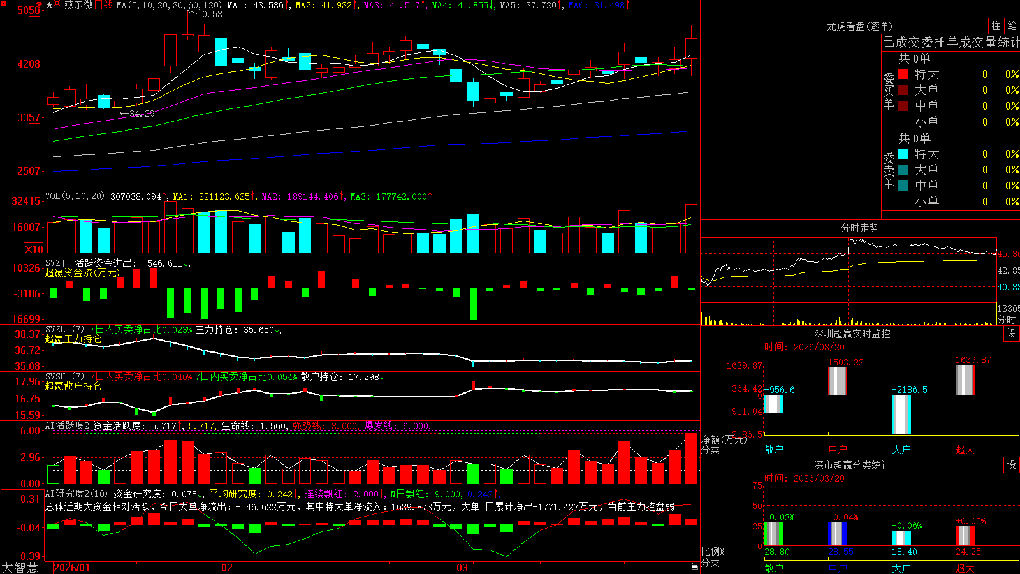Click the 深圳超赢实时监控 panel title

(852, 334)
